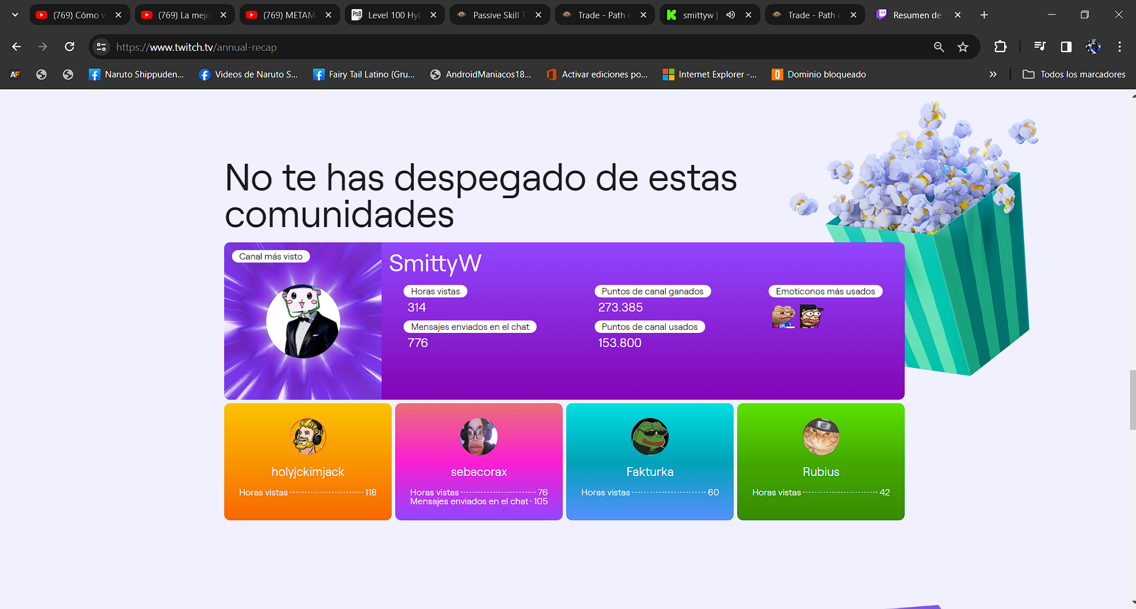Click the SmittyW channel avatar
This screenshot has width=1136, height=609.
[303, 320]
